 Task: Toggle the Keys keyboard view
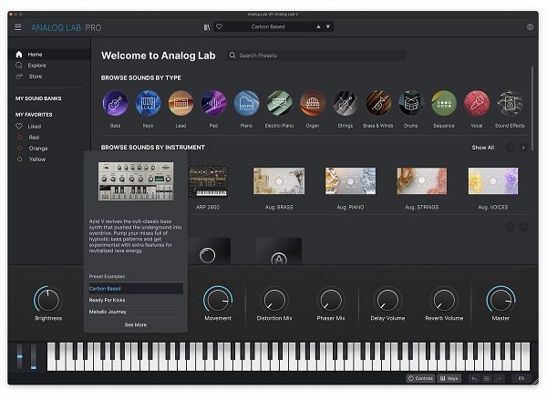[x=449, y=378]
